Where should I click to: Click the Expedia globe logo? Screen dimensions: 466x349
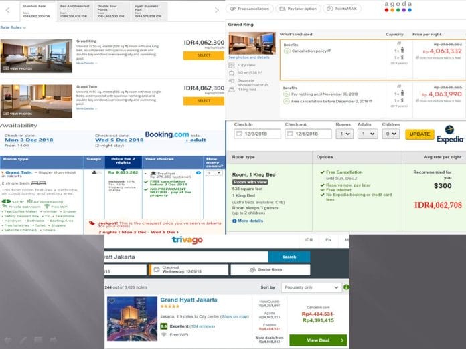click(x=450, y=130)
